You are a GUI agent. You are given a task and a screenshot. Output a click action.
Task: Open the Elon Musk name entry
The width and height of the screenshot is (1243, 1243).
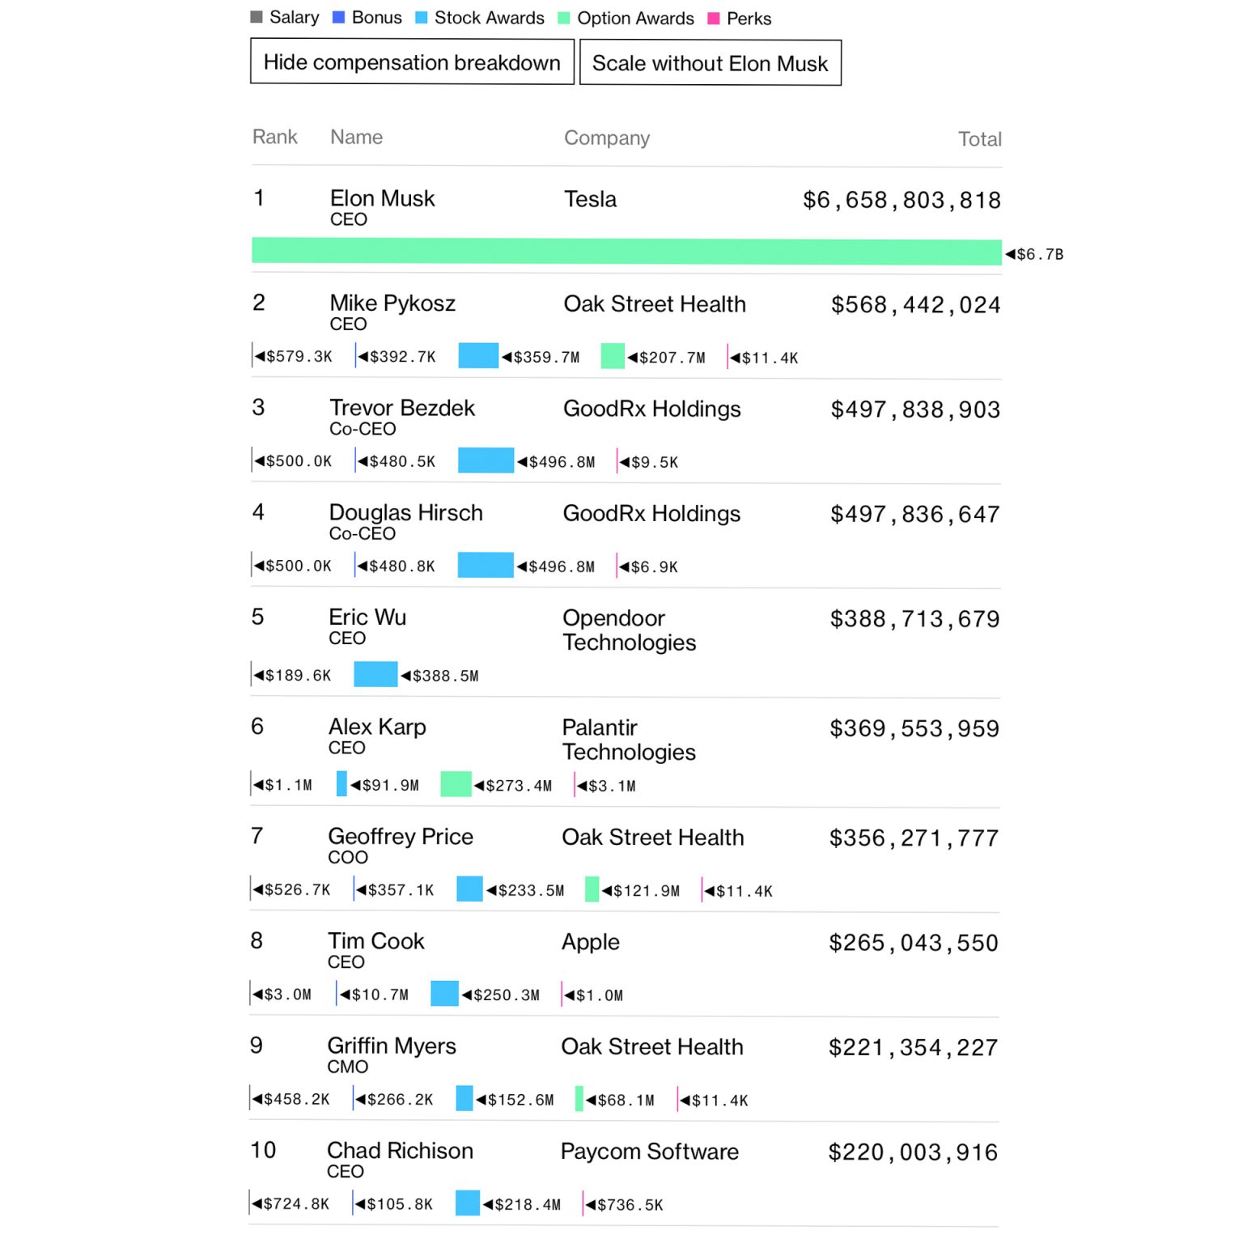382,198
